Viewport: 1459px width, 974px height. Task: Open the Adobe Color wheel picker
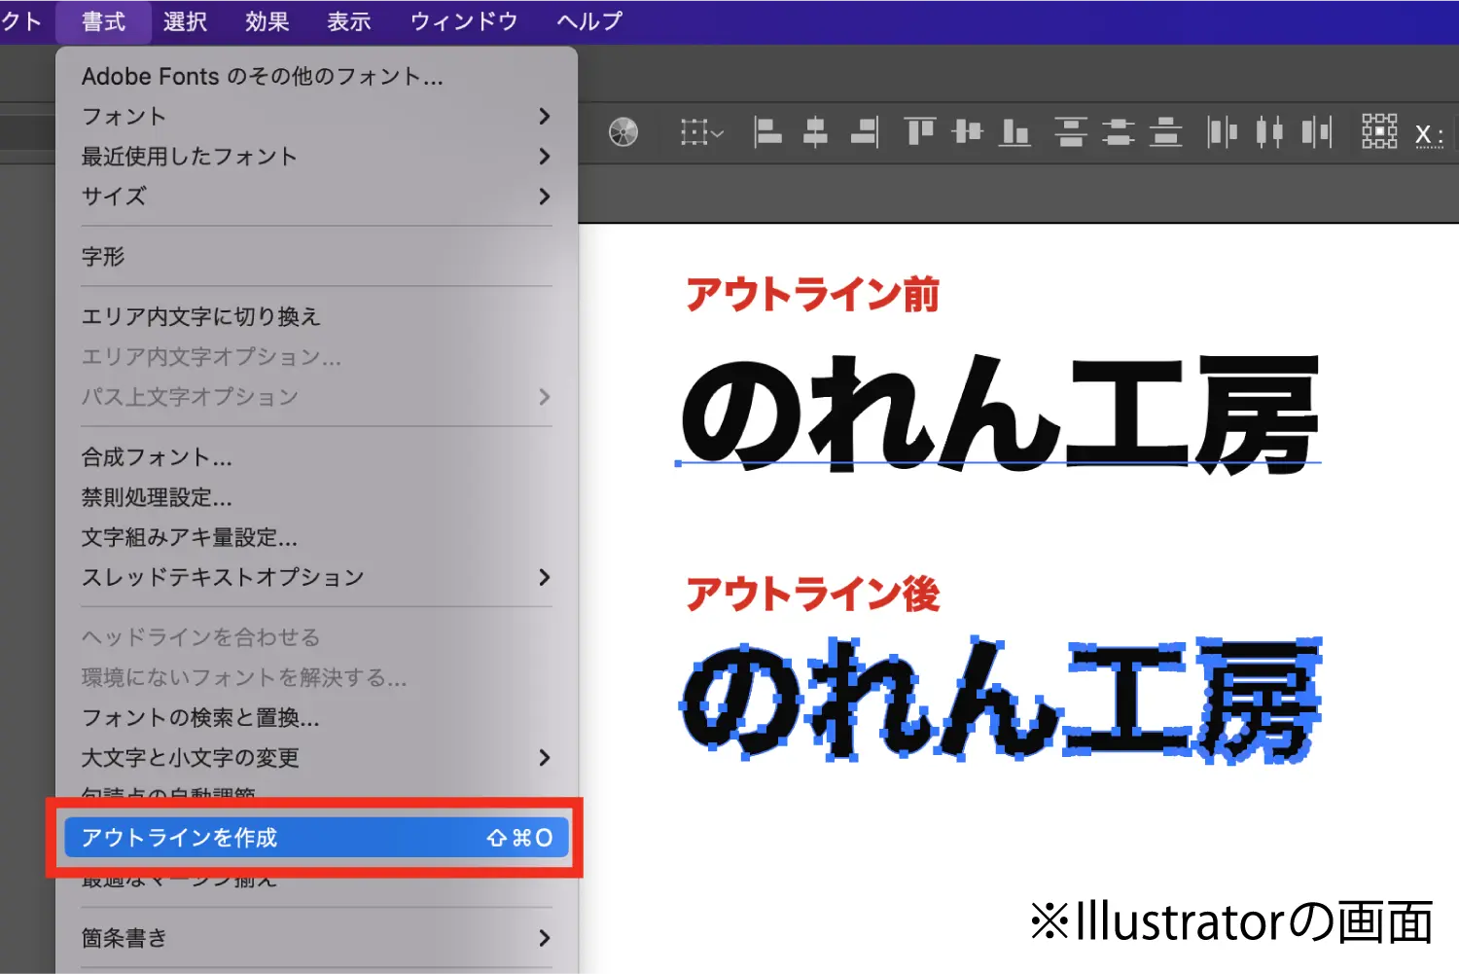(x=623, y=132)
